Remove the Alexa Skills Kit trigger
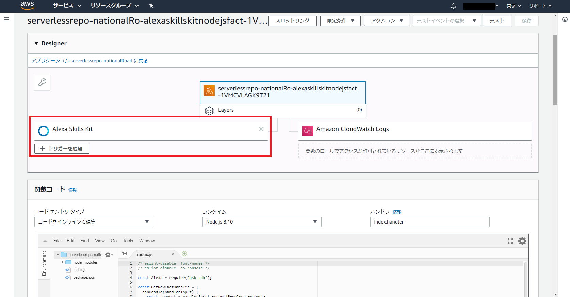This screenshot has width=570, height=297. coord(261,129)
